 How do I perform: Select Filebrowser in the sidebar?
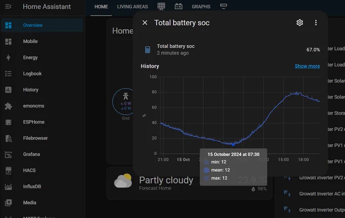(x=42, y=138)
